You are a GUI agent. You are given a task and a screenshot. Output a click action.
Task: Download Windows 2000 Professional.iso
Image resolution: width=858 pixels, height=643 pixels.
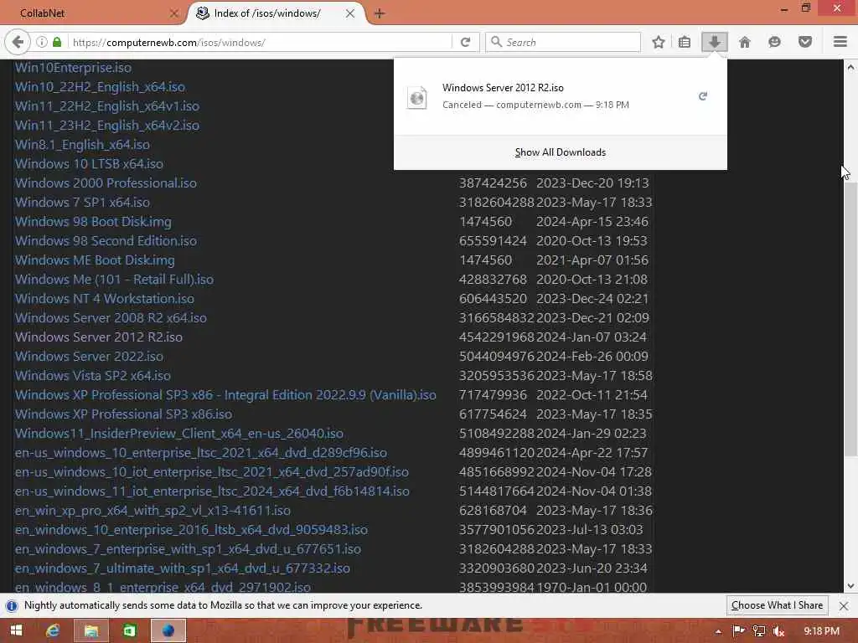[x=106, y=183]
